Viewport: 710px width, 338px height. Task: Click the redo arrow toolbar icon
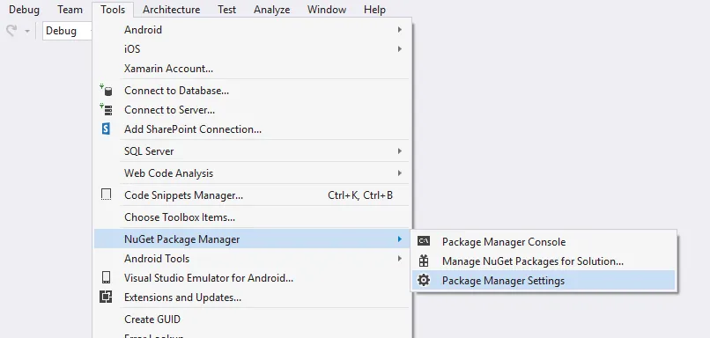click(x=11, y=31)
